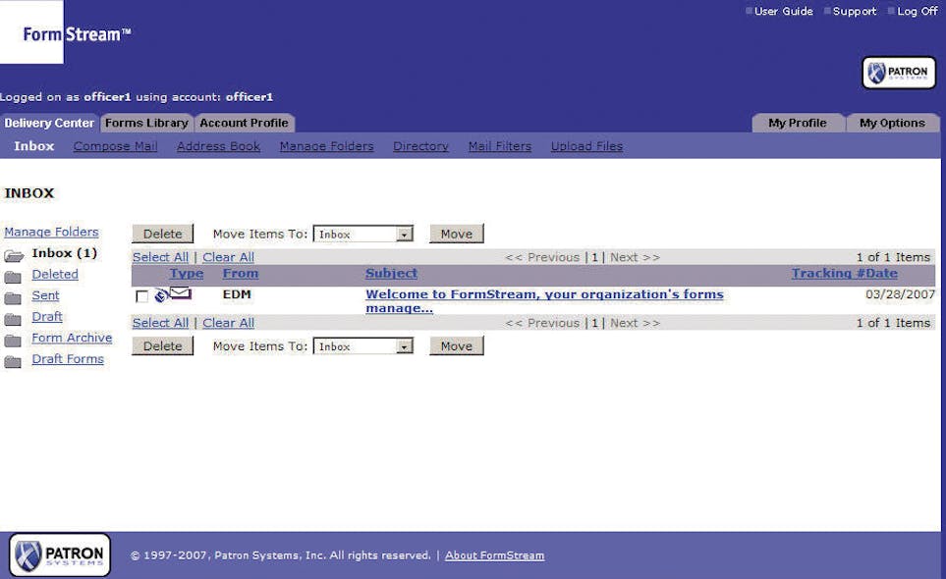Click upper Next >> pagination
The image size is (946, 579).
tap(635, 257)
